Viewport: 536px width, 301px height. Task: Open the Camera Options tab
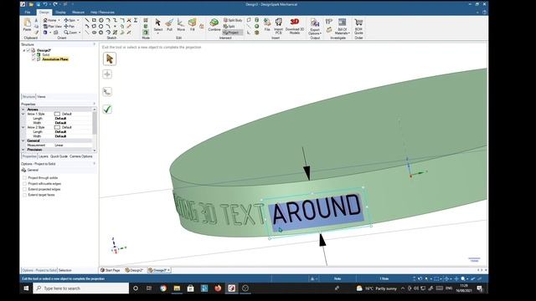pos(81,156)
